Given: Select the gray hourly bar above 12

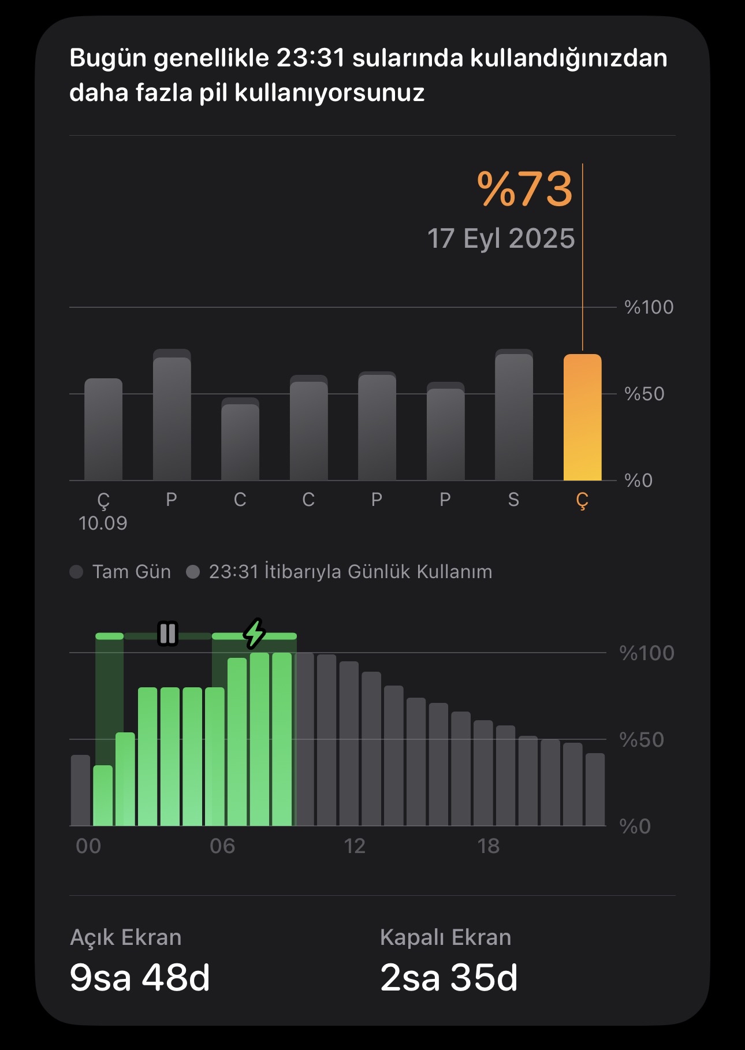Looking at the screenshot, I should (349, 743).
